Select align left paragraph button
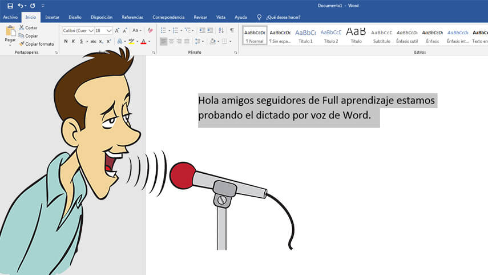The image size is (488, 275). 163,41
